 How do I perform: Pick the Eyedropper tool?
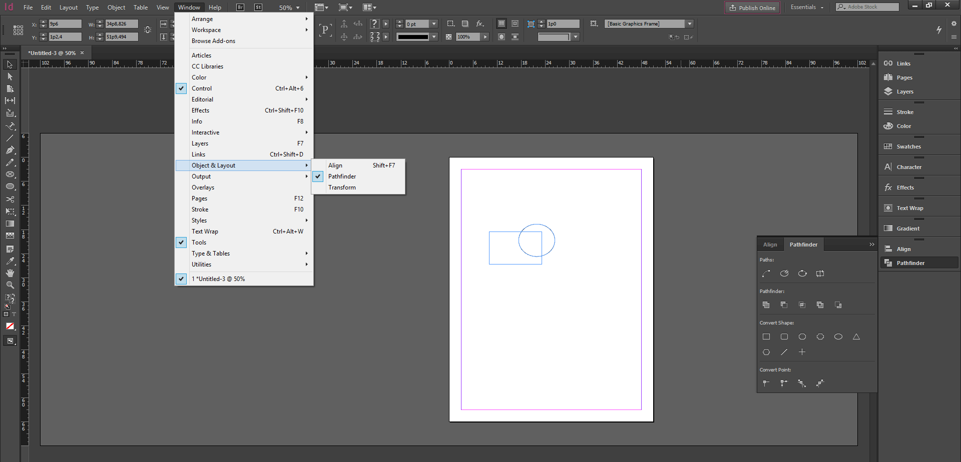[x=10, y=260]
